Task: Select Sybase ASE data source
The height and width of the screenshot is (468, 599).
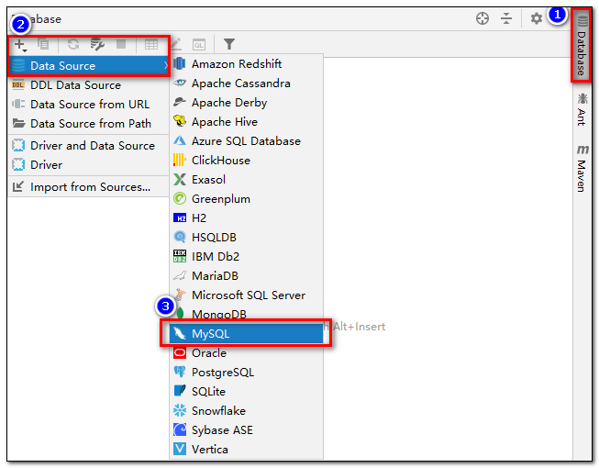Action: 247,430
